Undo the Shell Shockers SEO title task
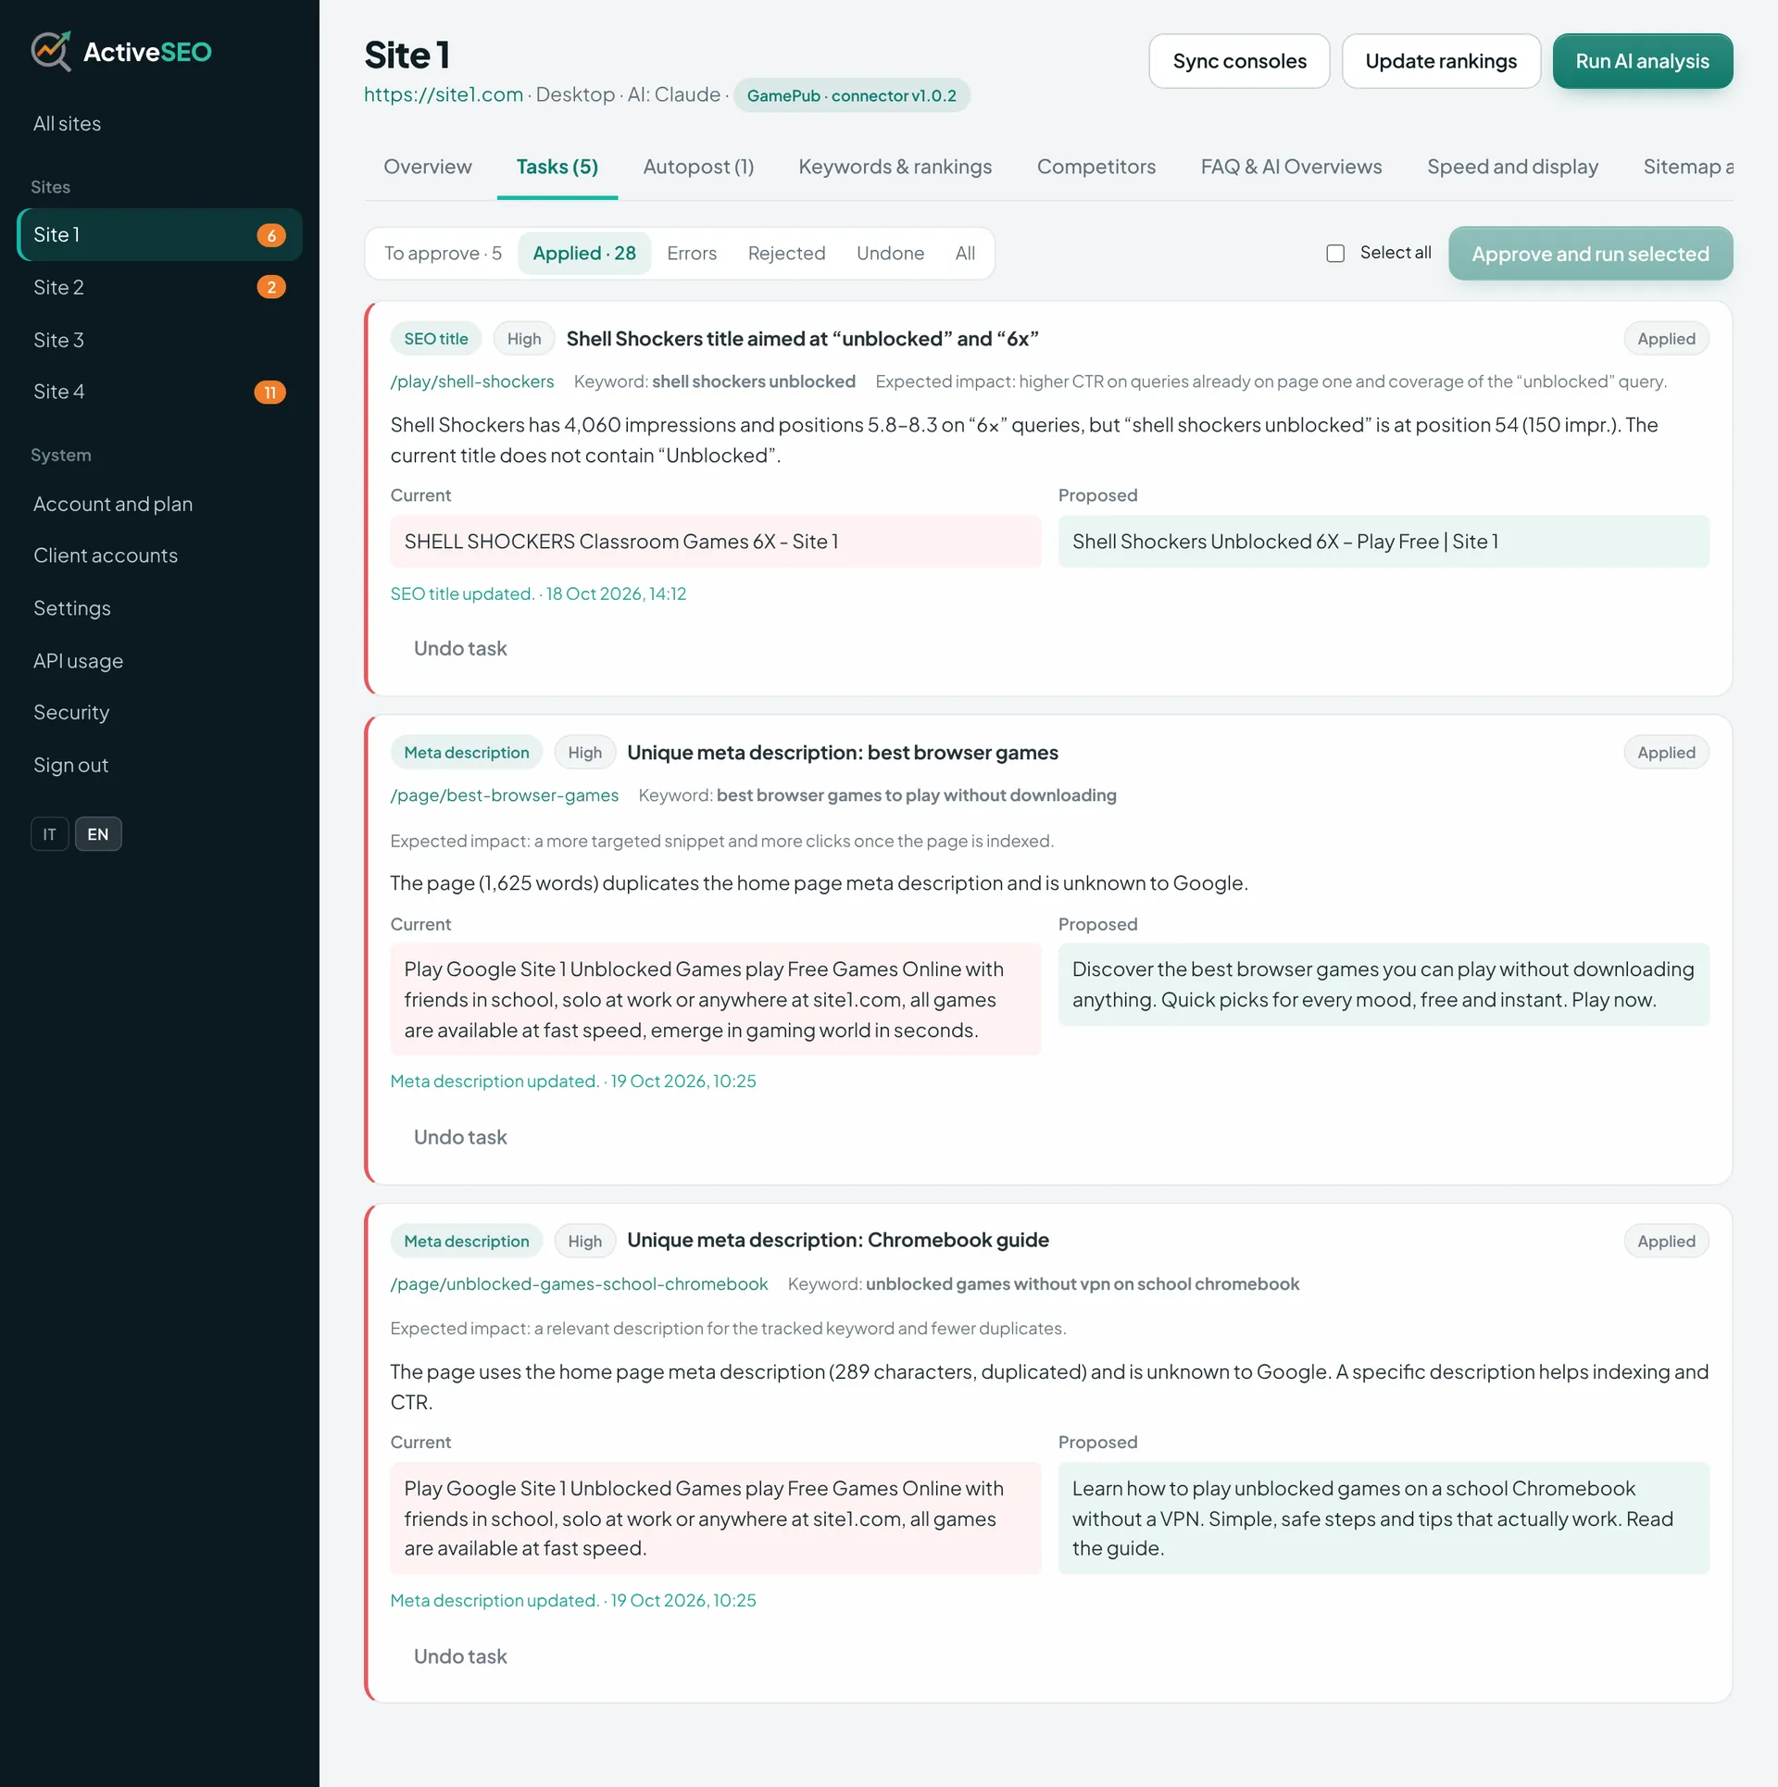 pyautogui.click(x=460, y=649)
